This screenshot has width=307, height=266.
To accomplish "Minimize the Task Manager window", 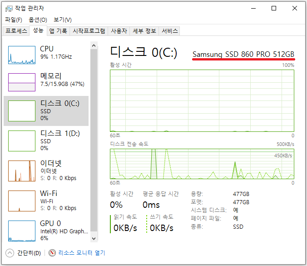I will pos(253,9).
